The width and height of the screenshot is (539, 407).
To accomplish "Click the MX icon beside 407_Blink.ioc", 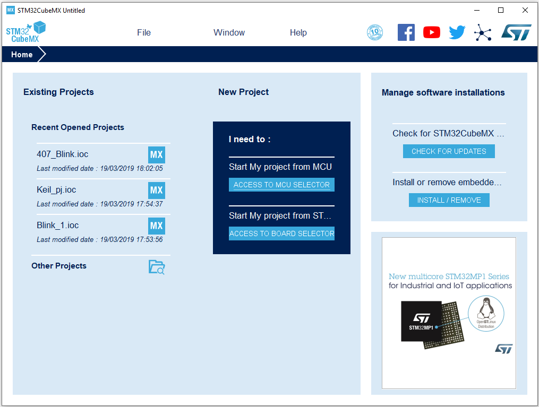I will (x=157, y=155).
